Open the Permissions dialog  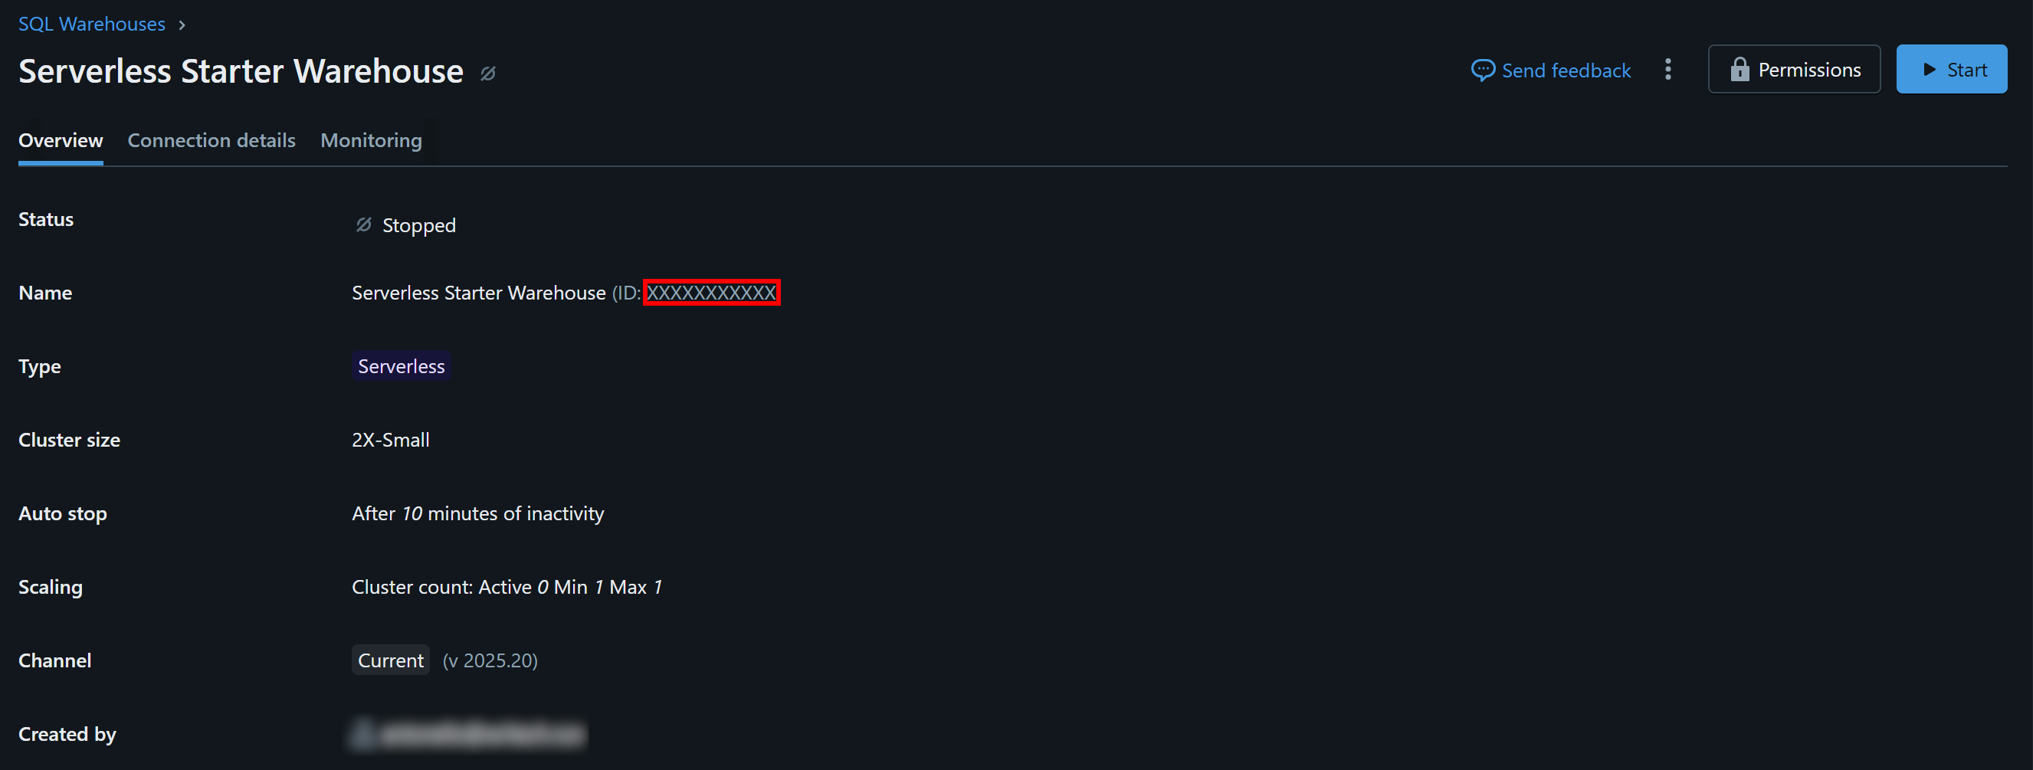[x=1794, y=70]
